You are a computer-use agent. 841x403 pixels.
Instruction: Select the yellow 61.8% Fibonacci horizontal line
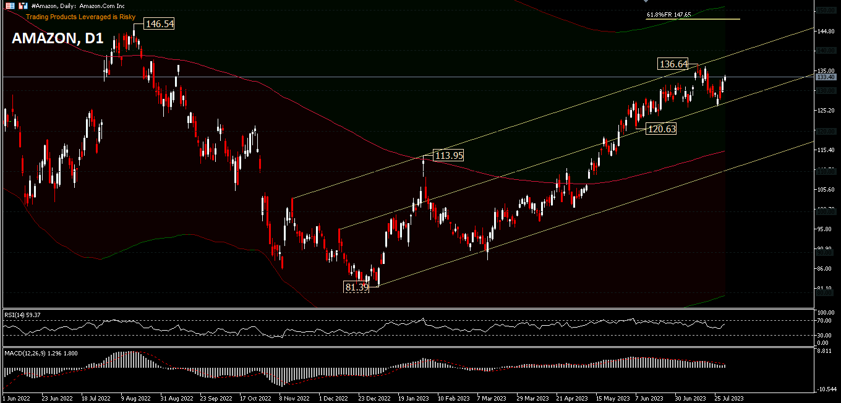pyautogui.click(x=693, y=19)
